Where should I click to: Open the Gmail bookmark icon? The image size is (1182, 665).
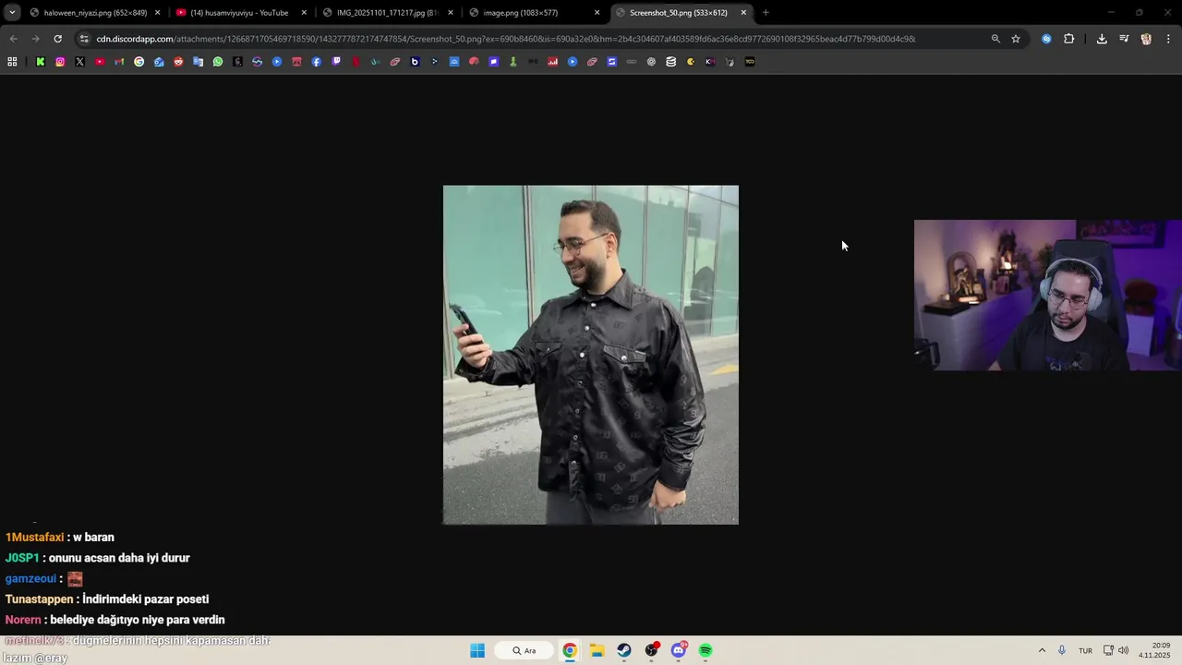pyautogui.click(x=119, y=62)
